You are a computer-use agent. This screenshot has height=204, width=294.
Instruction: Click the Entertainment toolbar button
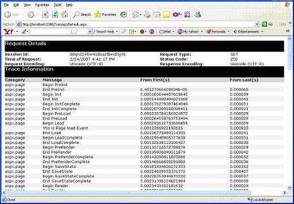click(246, 32)
